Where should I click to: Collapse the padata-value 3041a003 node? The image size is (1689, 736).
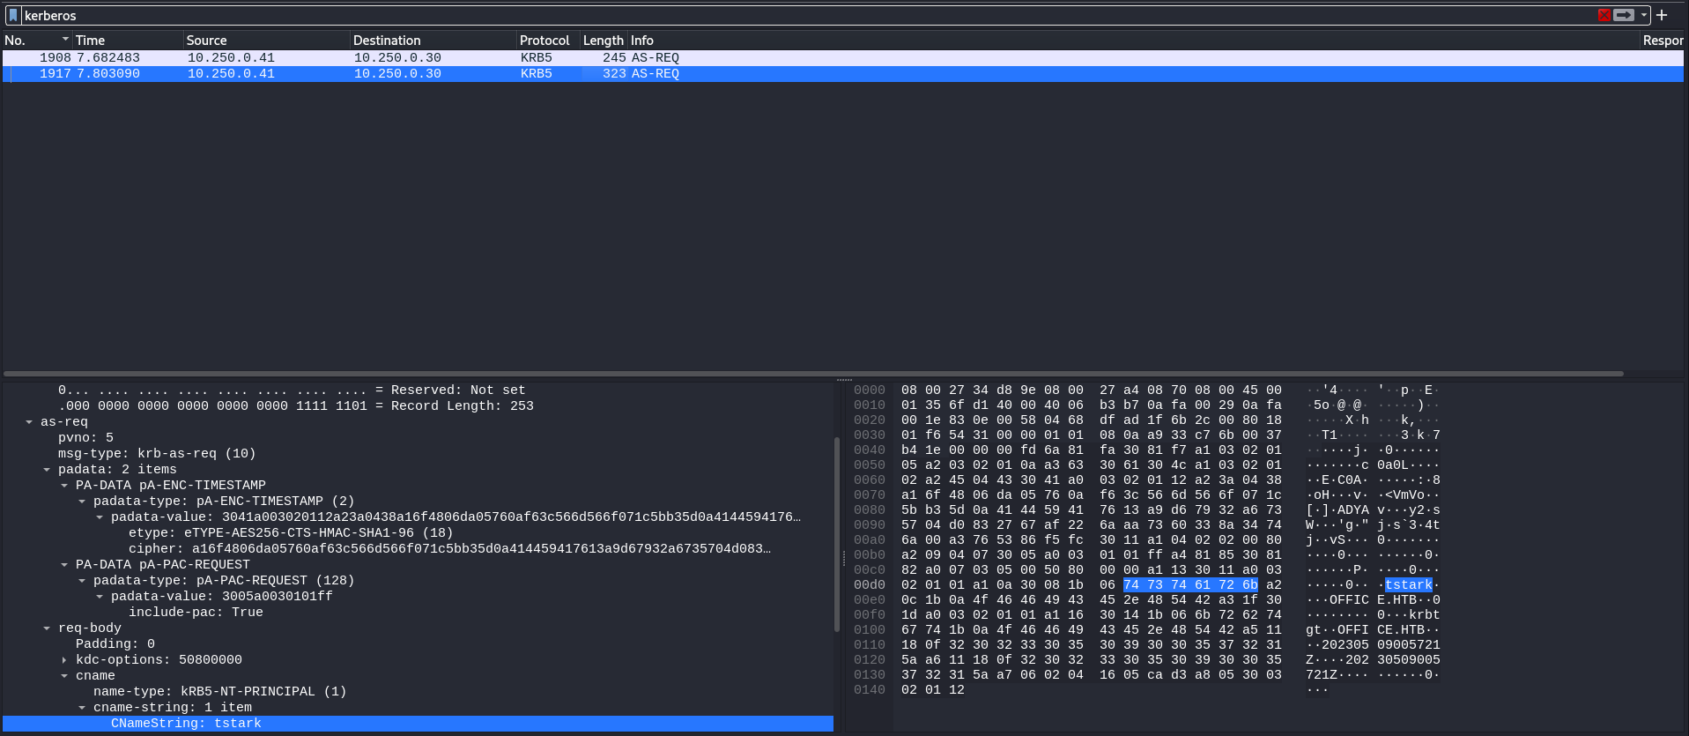pyautogui.click(x=100, y=517)
